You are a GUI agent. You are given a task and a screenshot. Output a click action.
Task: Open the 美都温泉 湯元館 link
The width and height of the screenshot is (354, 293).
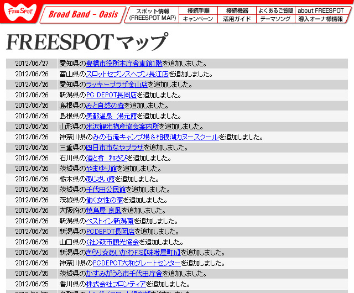[112, 116]
